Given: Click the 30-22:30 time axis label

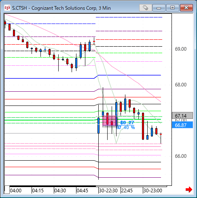Looking at the screenshot, I should (x=108, y=191).
